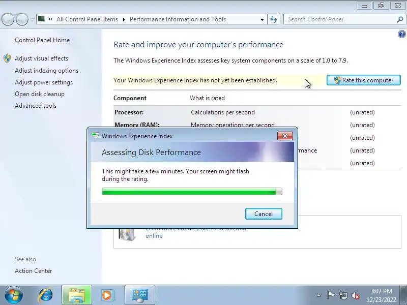The height and width of the screenshot is (305, 407).
Task: Go back with the Back arrow button
Action: pyautogui.click(x=8, y=19)
